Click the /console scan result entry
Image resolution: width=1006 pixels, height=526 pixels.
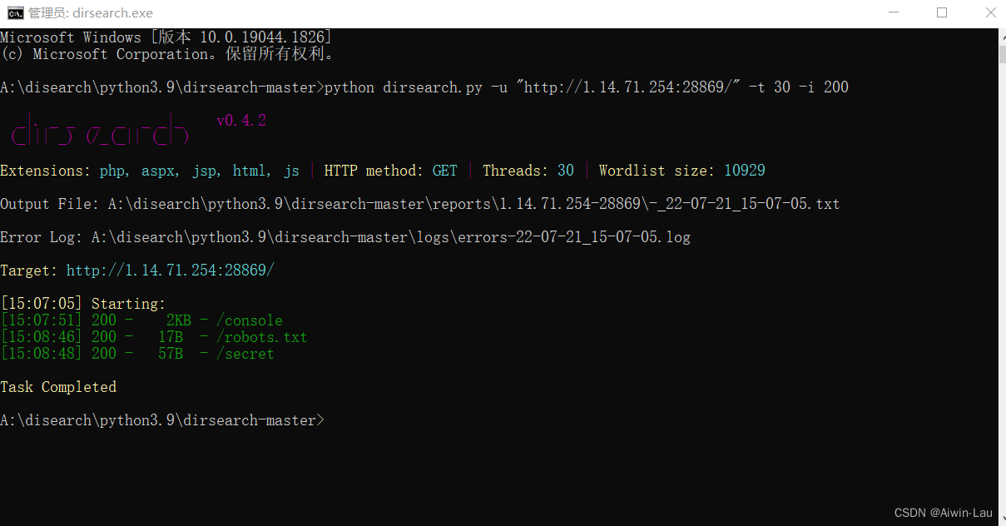tap(249, 320)
